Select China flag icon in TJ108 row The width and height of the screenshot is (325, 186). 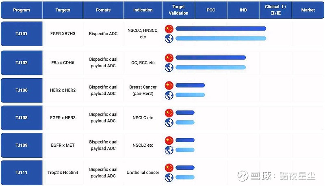(169, 113)
